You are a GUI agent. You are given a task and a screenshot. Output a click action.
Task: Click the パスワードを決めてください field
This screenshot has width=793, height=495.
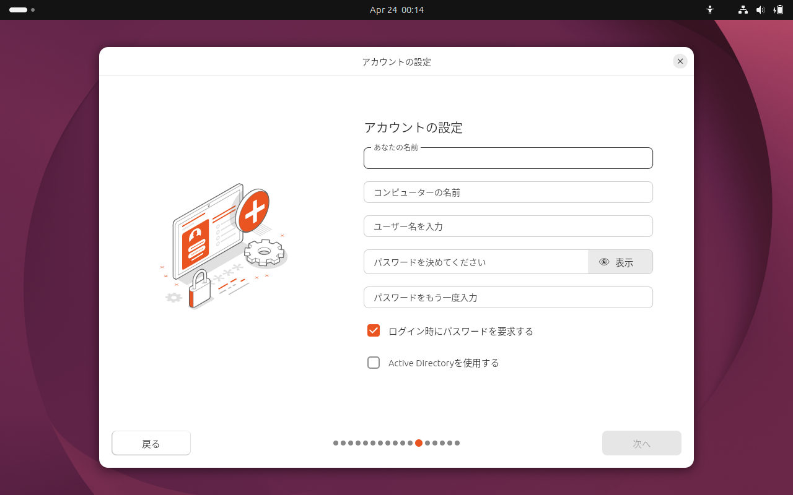point(476,262)
